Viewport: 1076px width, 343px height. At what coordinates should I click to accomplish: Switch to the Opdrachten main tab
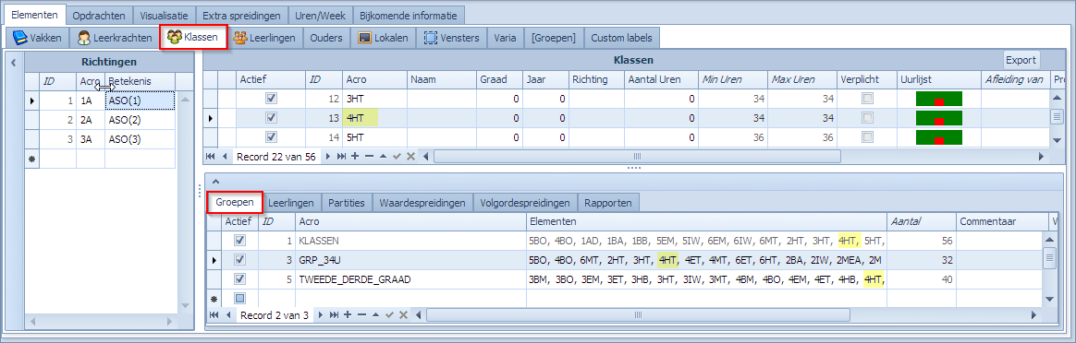click(x=99, y=15)
